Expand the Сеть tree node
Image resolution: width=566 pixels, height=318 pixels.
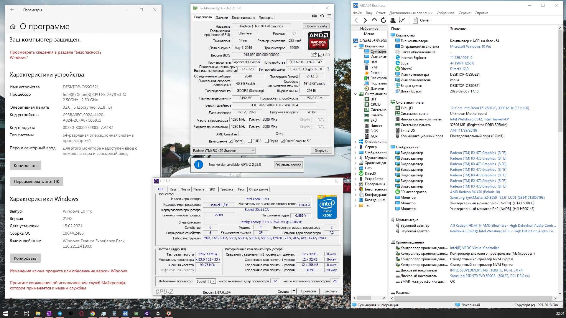(x=355, y=168)
